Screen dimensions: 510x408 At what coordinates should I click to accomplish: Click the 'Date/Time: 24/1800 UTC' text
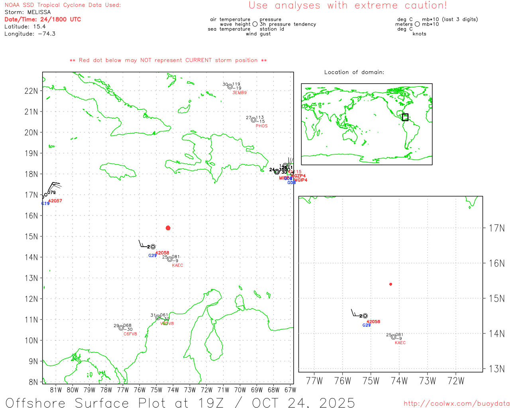[43, 20]
